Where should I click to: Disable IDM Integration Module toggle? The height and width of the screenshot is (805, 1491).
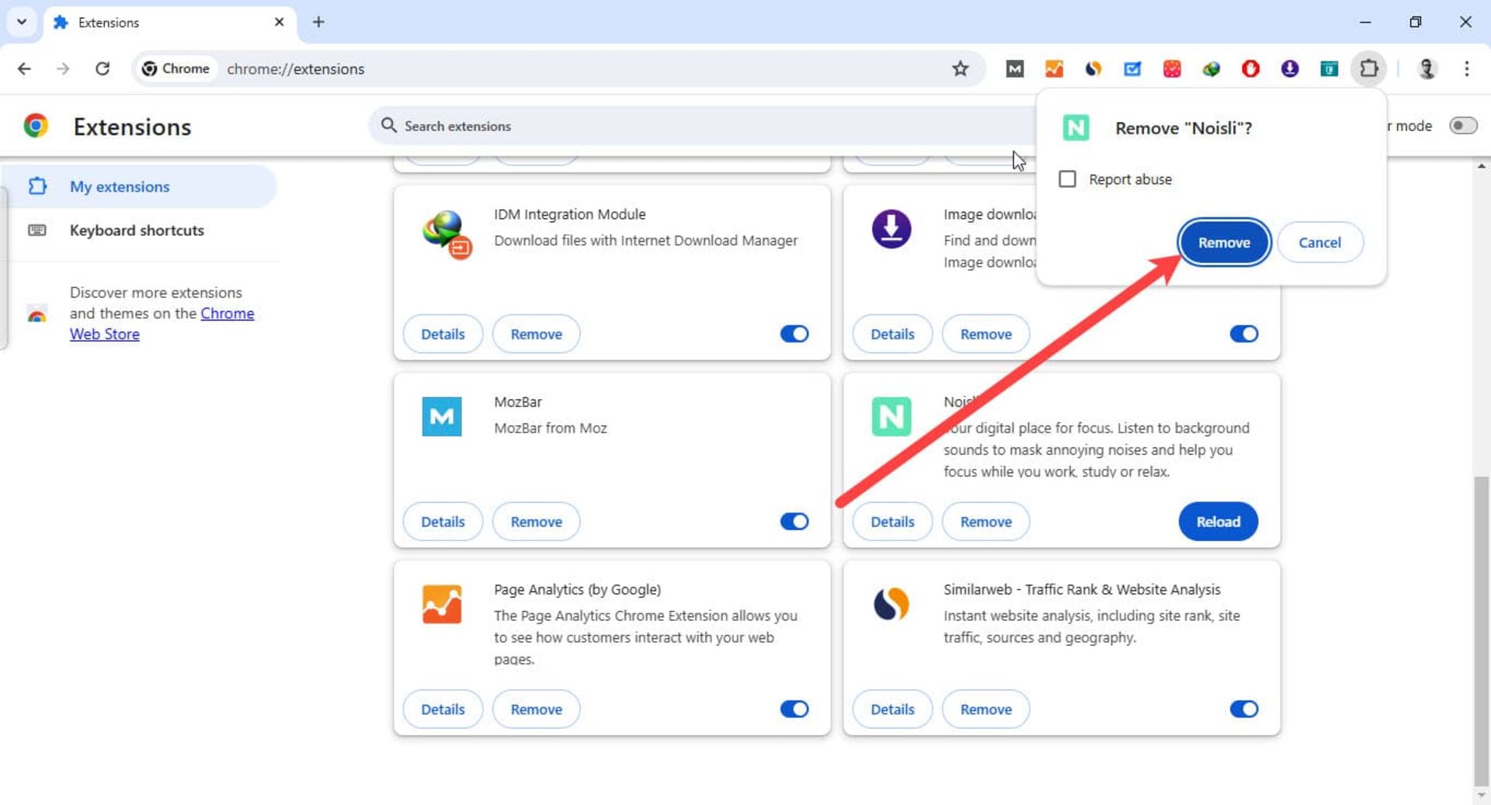point(794,334)
